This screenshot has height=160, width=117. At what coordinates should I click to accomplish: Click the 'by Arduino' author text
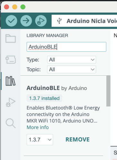coord(74,88)
